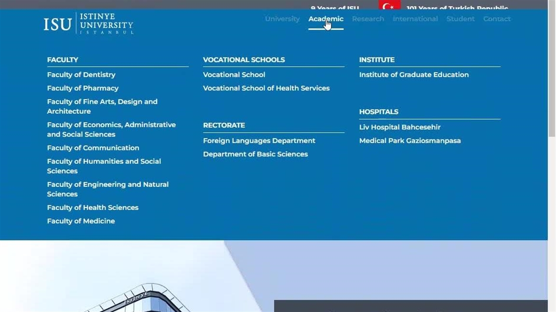Open Faculty of Engineering and Natural Sciences
556x312 pixels.
point(107,189)
